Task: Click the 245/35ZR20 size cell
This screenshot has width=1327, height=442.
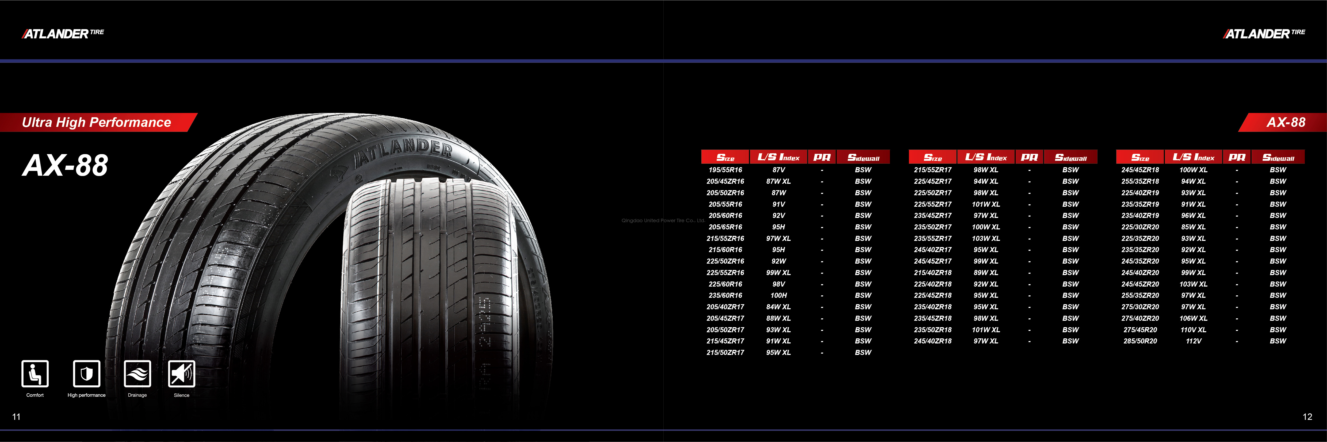Action: (1140, 261)
